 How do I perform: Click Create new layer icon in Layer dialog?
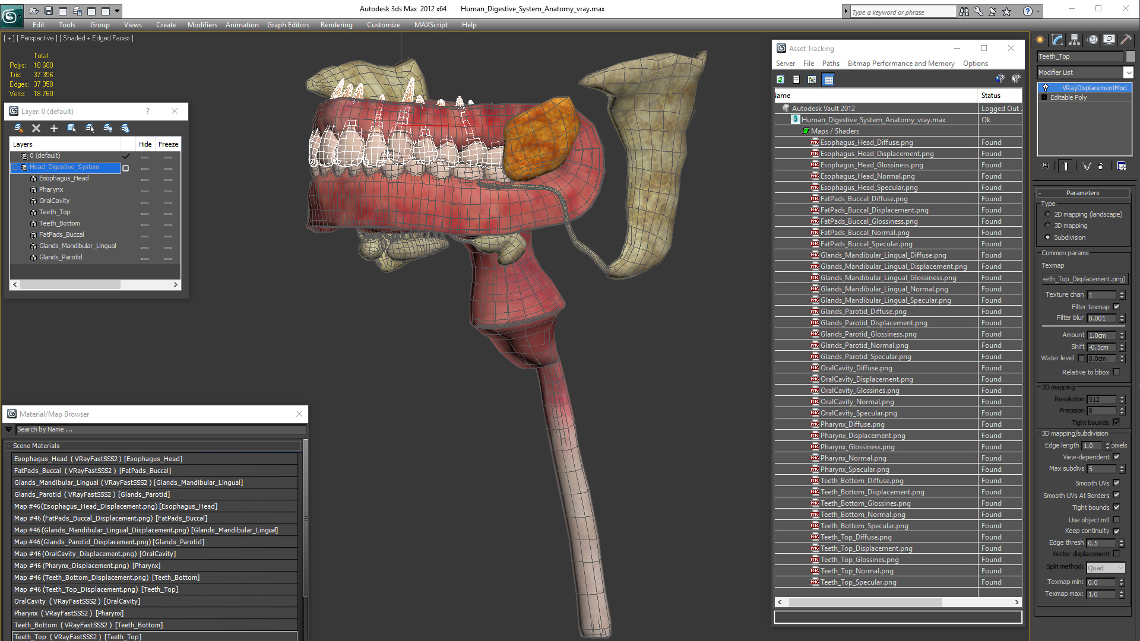tap(18, 128)
